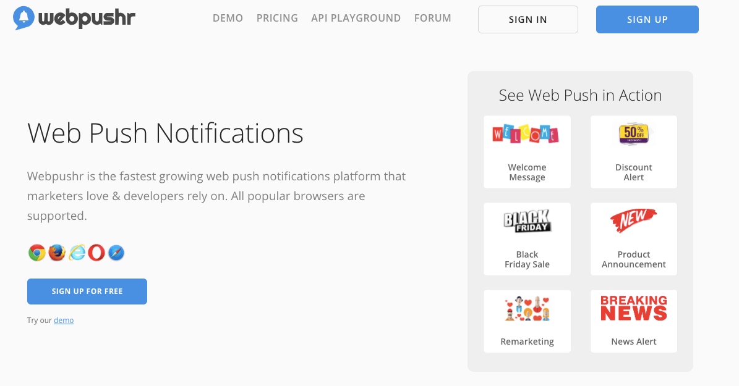
Task: Open the API Playground nav item
Action: pos(356,19)
